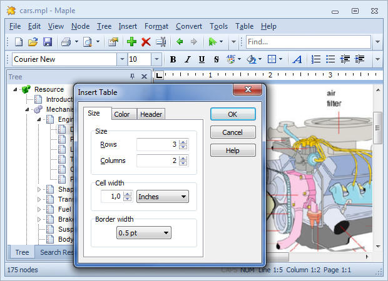Click the vertical scrollbar thumb
The width and height of the screenshot is (388, 281).
pos(377,127)
